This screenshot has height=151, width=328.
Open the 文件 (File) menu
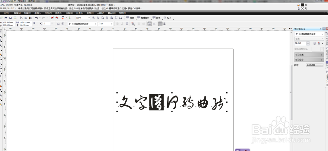(x=7, y=13)
